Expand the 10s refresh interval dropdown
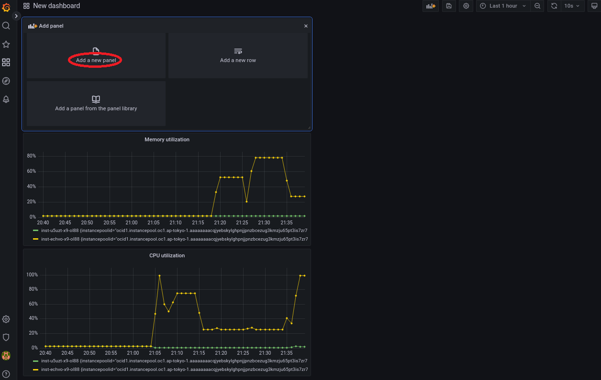Viewport: 601px width, 380px height. click(x=572, y=6)
